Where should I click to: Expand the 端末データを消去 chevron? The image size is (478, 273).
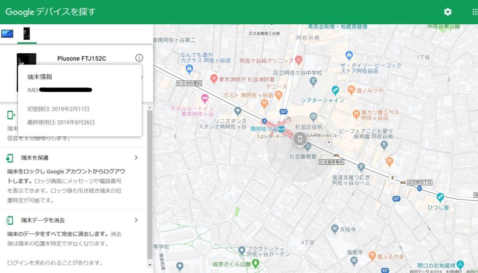[x=136, y=220]
